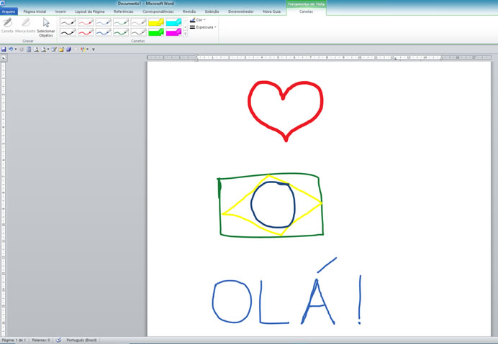
Task: Undo the last ink stroke
Action: coord(11,49)
